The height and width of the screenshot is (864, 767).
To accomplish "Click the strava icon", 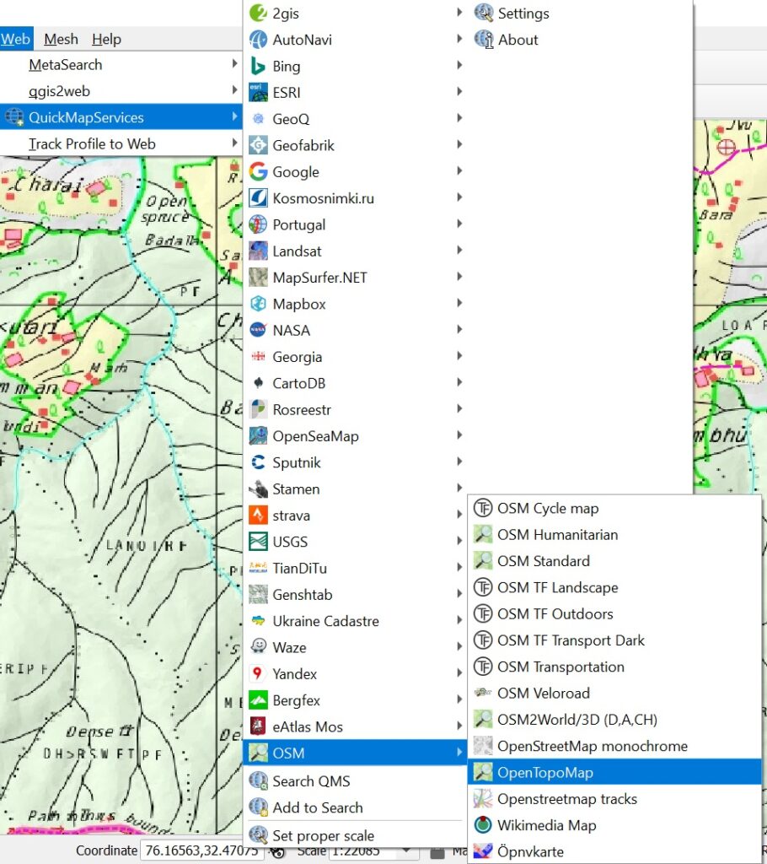I will (258, 516).
